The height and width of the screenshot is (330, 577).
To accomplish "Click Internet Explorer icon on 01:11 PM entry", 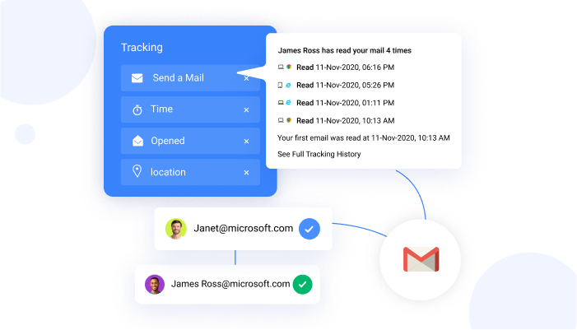I will coord(288,103).
